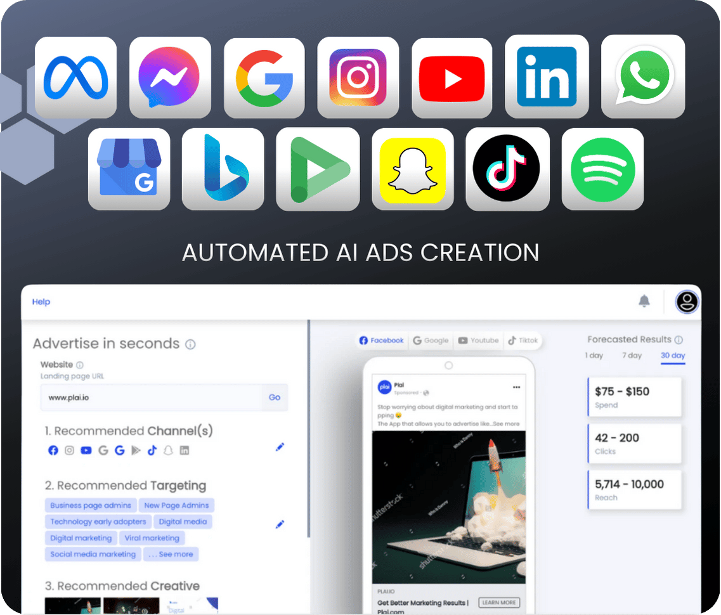Open the LinkedIn icon tile
The width and height of the screenshot is (721, 615).
[547, 77]
